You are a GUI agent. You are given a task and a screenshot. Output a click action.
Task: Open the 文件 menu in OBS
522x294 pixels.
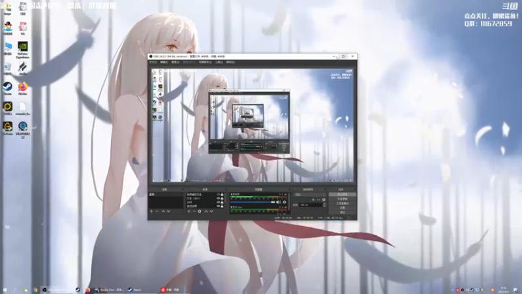(153, 62)
